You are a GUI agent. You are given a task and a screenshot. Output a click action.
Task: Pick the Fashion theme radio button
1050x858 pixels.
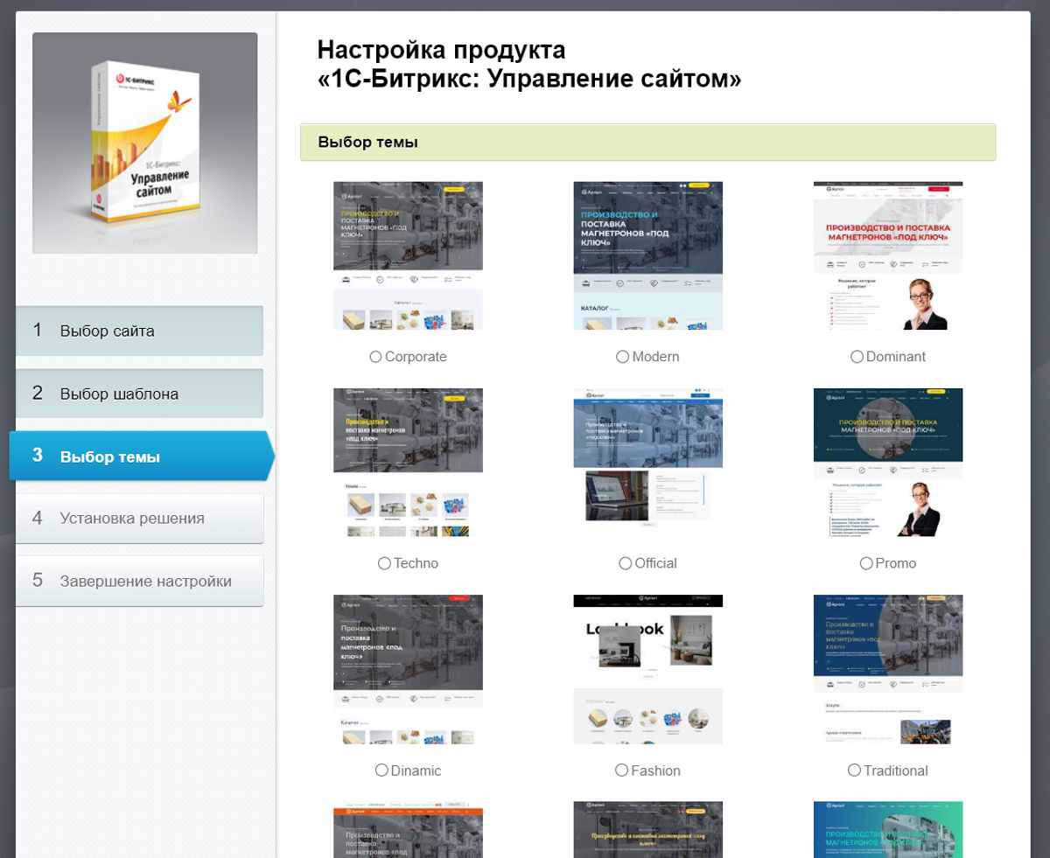coord(621,771)
